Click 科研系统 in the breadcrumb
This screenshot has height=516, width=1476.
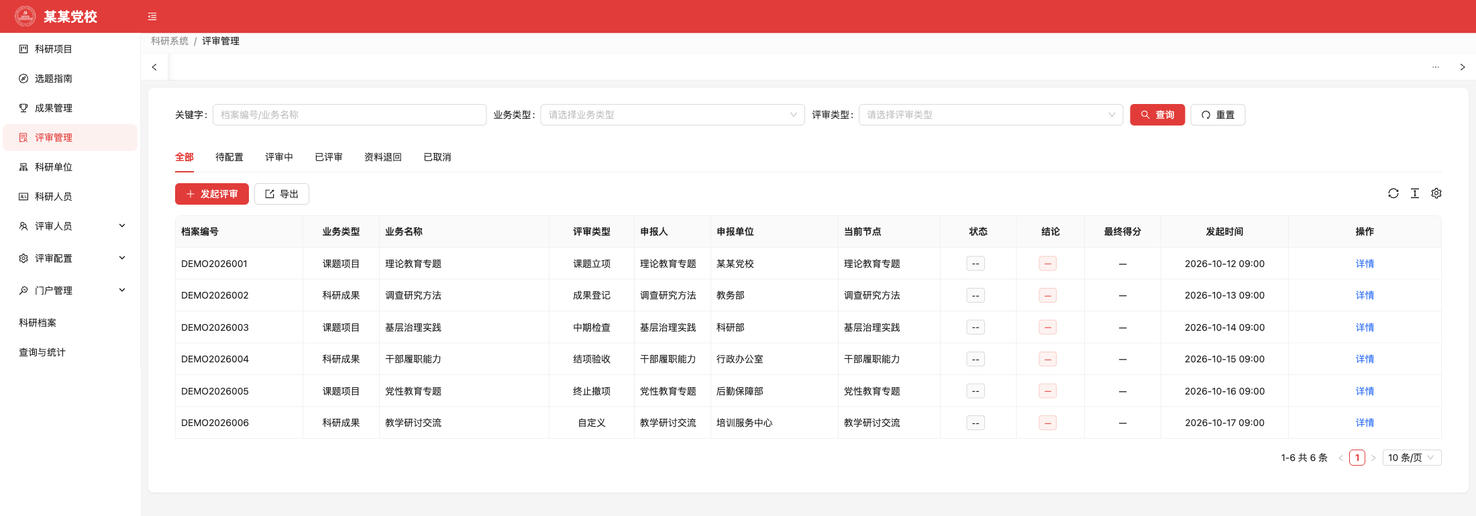point(170,41)
